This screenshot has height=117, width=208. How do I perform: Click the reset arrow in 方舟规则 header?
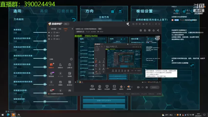click(74, 20)
